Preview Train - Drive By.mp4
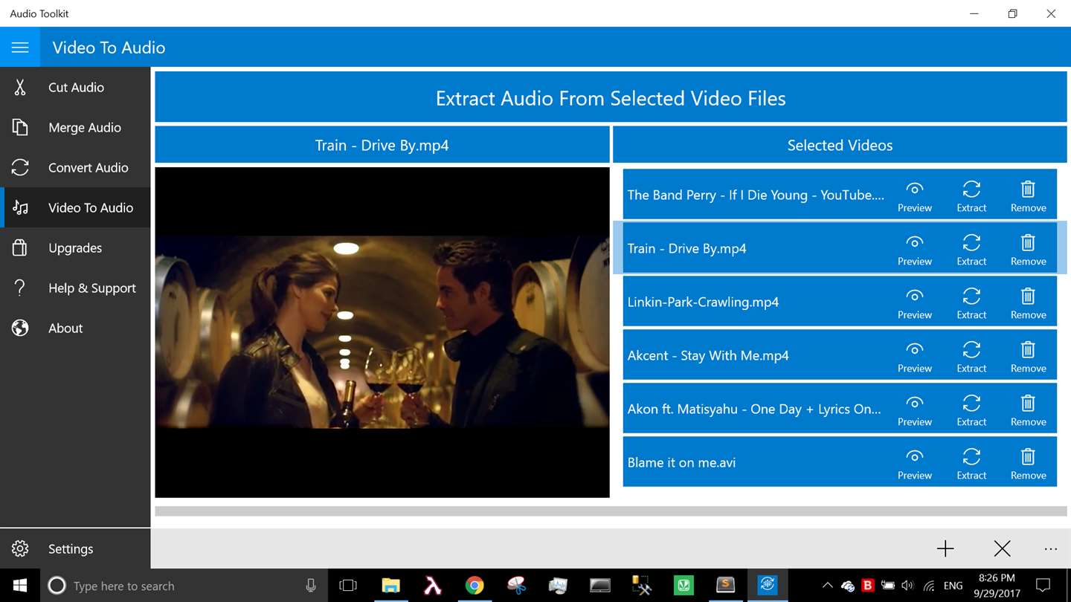 click(x=915, y=250)
